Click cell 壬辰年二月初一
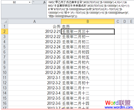Image resolution: width=134 pixels, height=110 pixels. [x=88, y=37]
